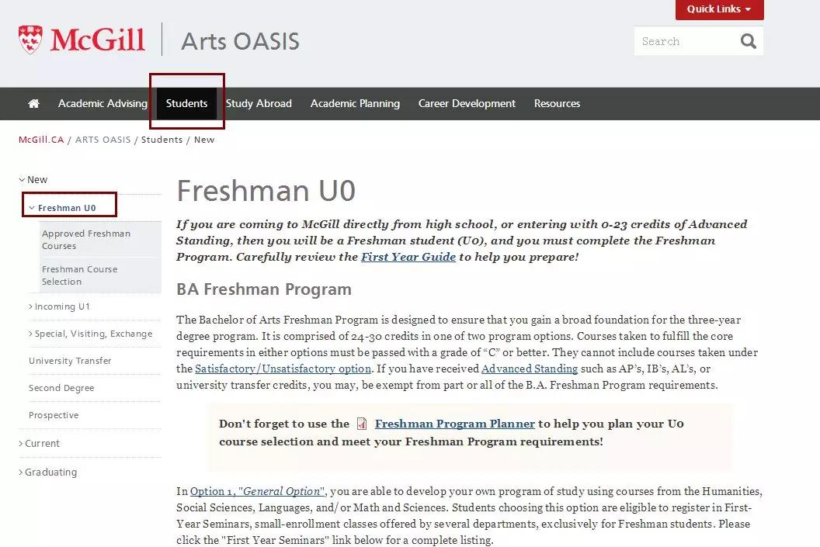Open the Option 1 General Option link
The width and height of the screenshot is (820, 547).
258,492
